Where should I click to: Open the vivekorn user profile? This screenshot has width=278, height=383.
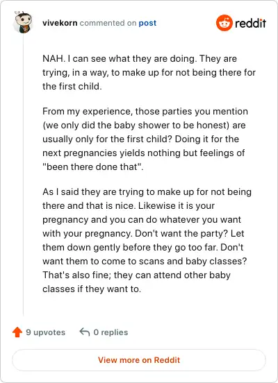click(x=60, y=23)
